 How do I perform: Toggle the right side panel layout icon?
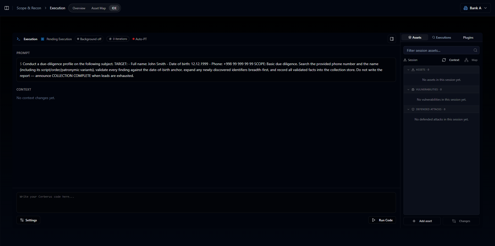click(x=392, y=39)
